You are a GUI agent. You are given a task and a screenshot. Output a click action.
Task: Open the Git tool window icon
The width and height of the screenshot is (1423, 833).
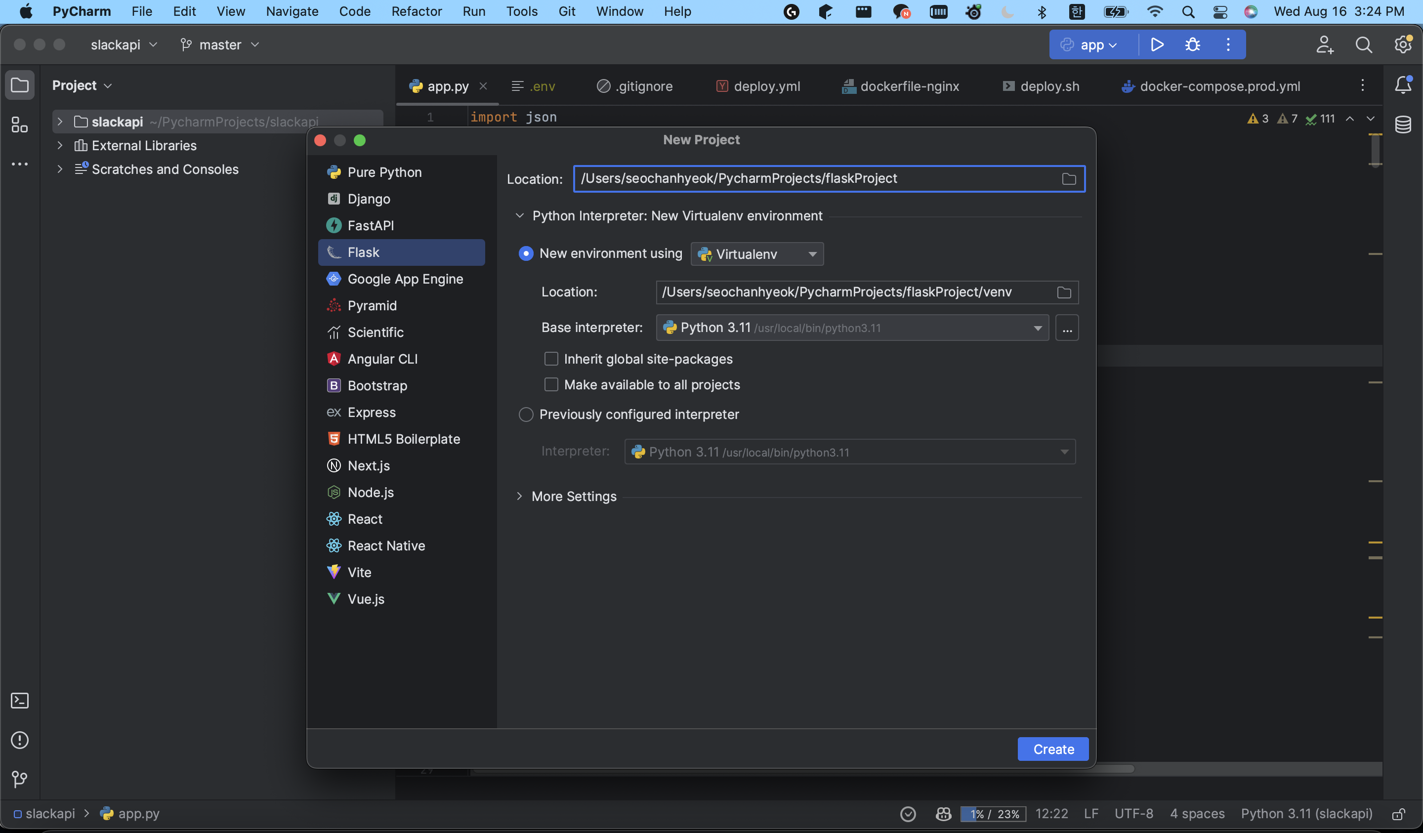click(x=20, y=779)
